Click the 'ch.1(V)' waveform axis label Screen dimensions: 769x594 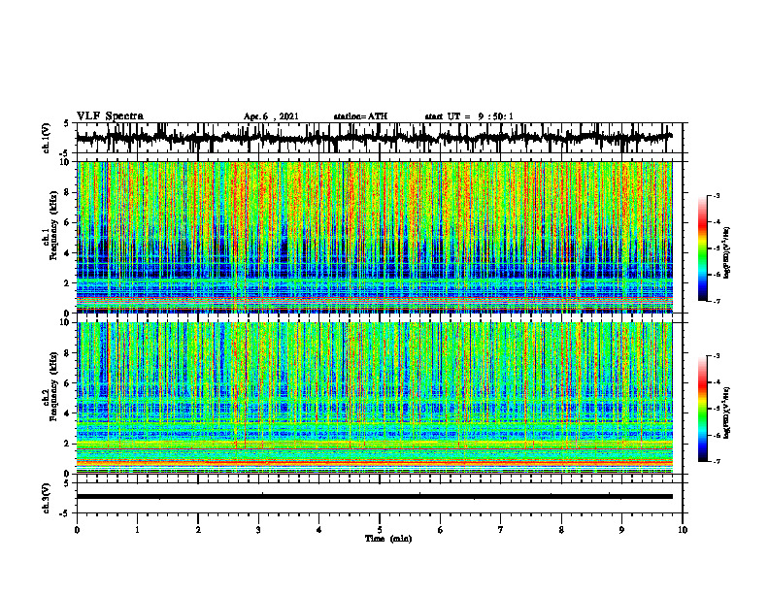click(x=47, y=138)
